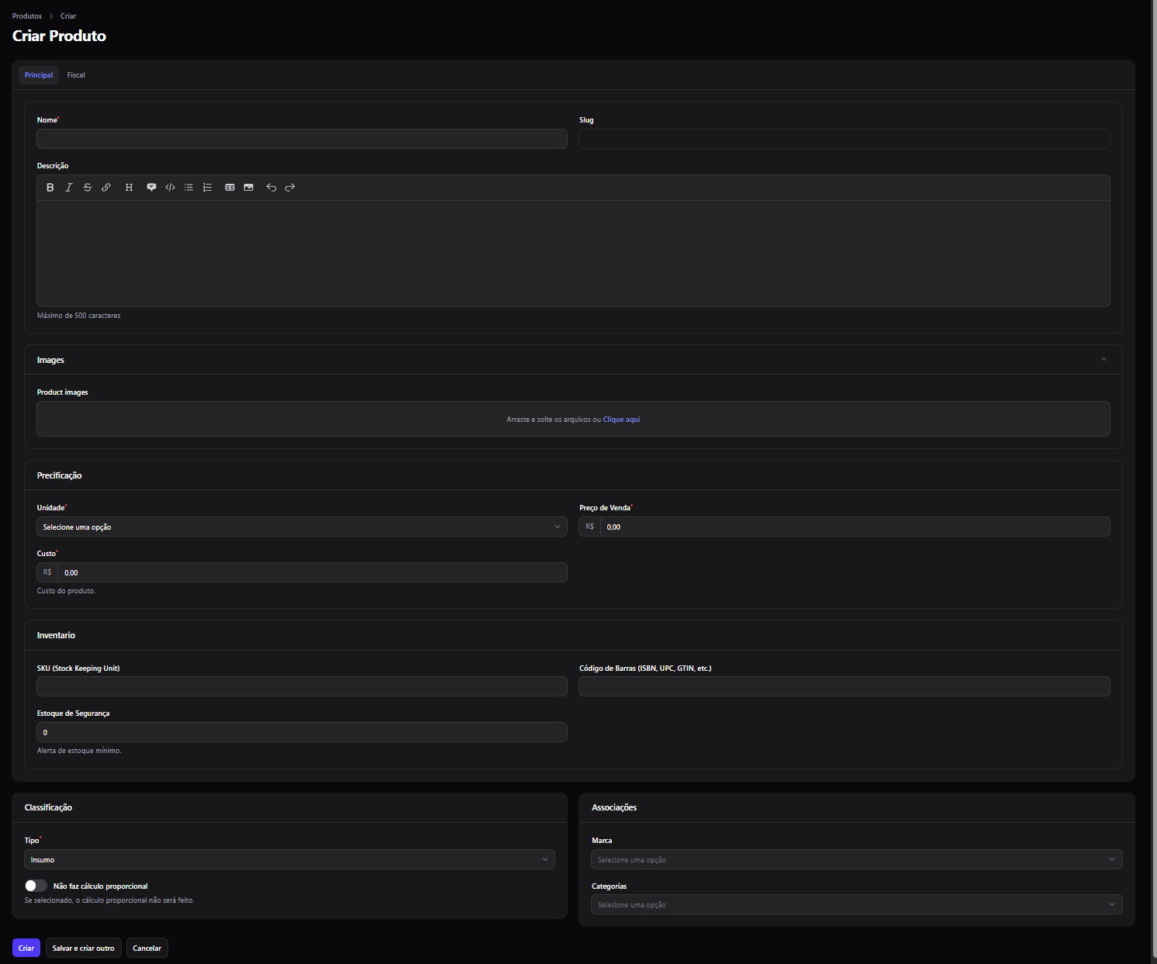Click the Criar button
The width and height of the screenshot is (1157, 964).
[x=26, y=948]
